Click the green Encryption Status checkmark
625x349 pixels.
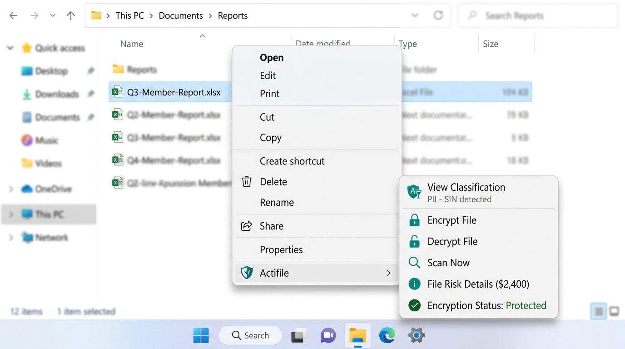(x=414, y=305)
